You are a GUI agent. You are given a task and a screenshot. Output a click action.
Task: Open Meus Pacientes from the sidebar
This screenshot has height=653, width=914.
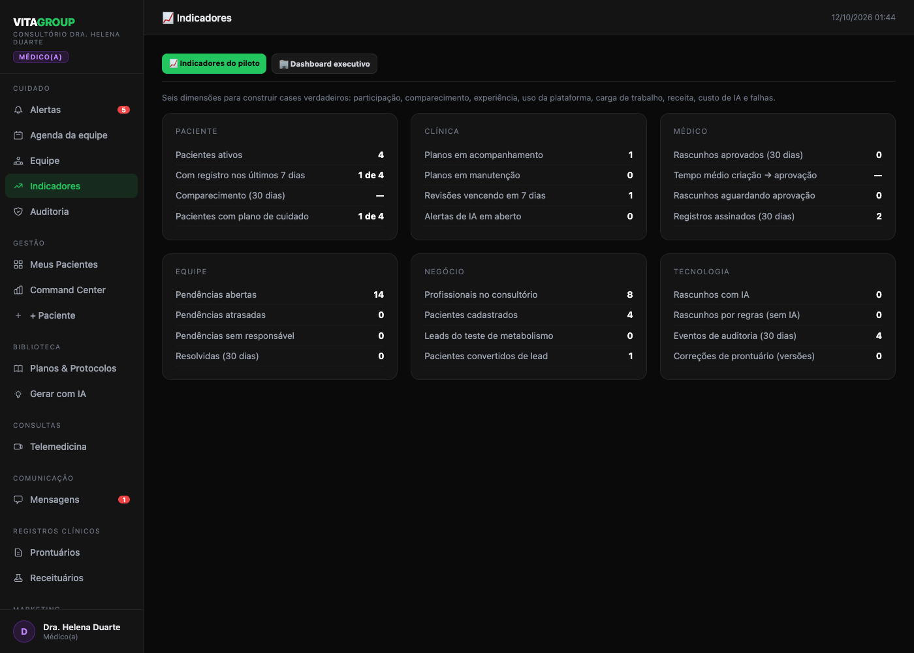click(72, 264)
